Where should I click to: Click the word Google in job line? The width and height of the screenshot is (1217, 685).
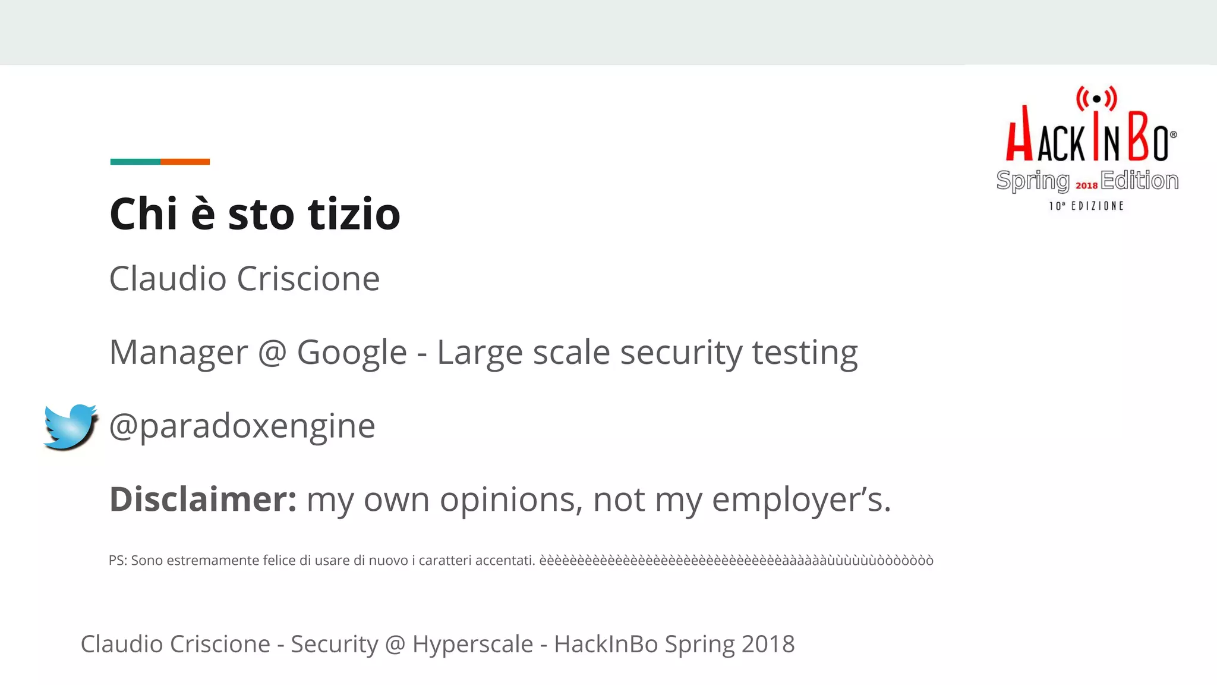352,352
